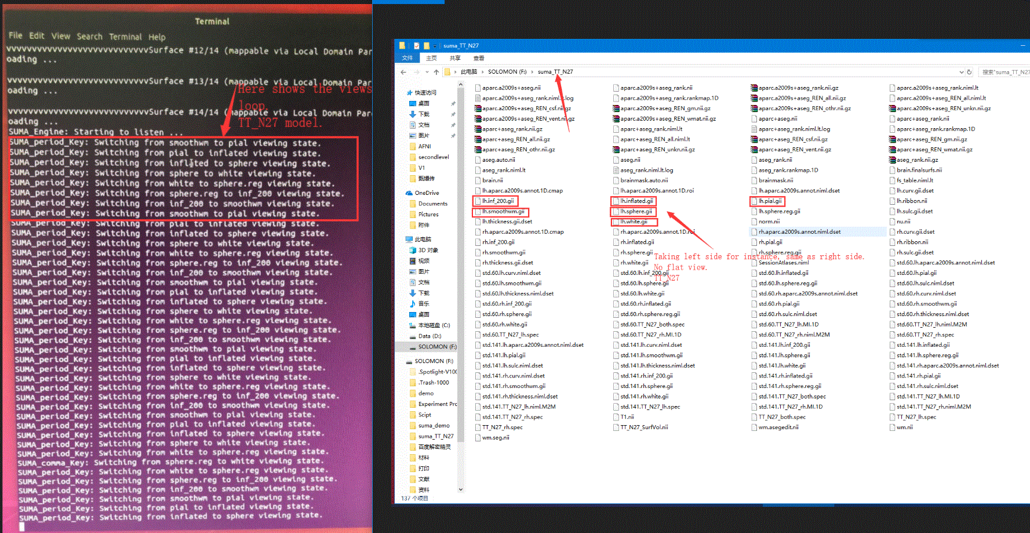Viewport: 1030px width, 533px height.
Task: Open the recent locations dropdown arrow
Action: (427, 72)
